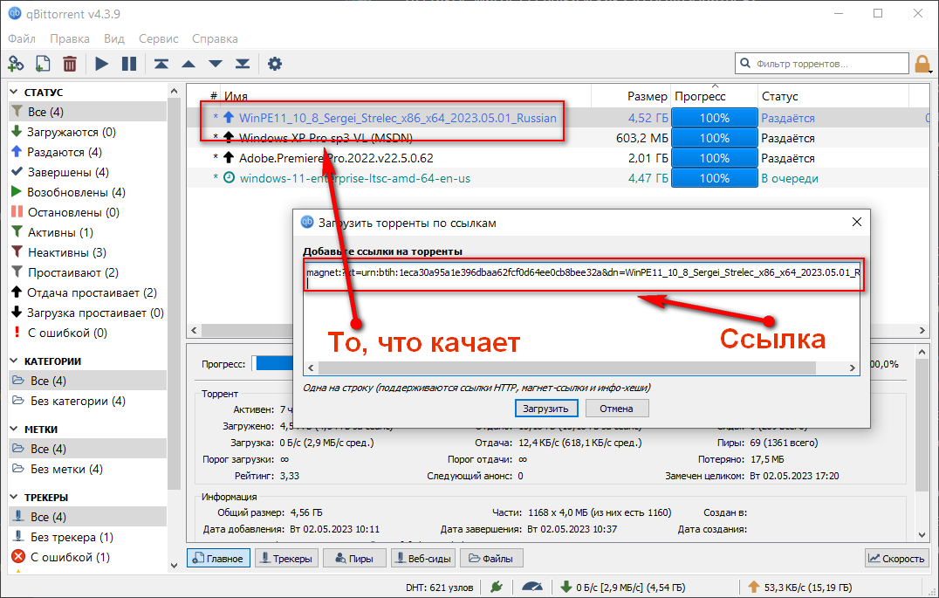This screenshot has height=598, width=939.
Task: Move torrent to top of queue icon
Action: [161, 64]
